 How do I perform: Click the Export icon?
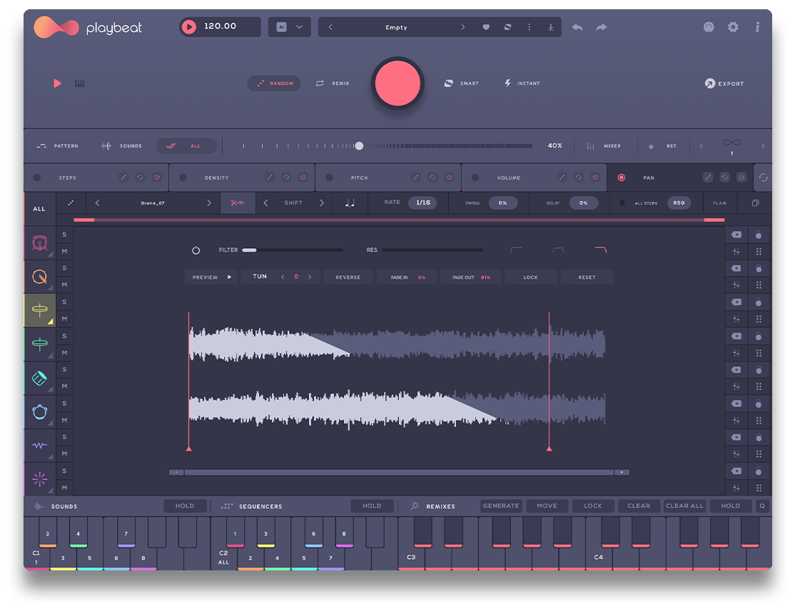pyautogui.click(x=709, y=83)
